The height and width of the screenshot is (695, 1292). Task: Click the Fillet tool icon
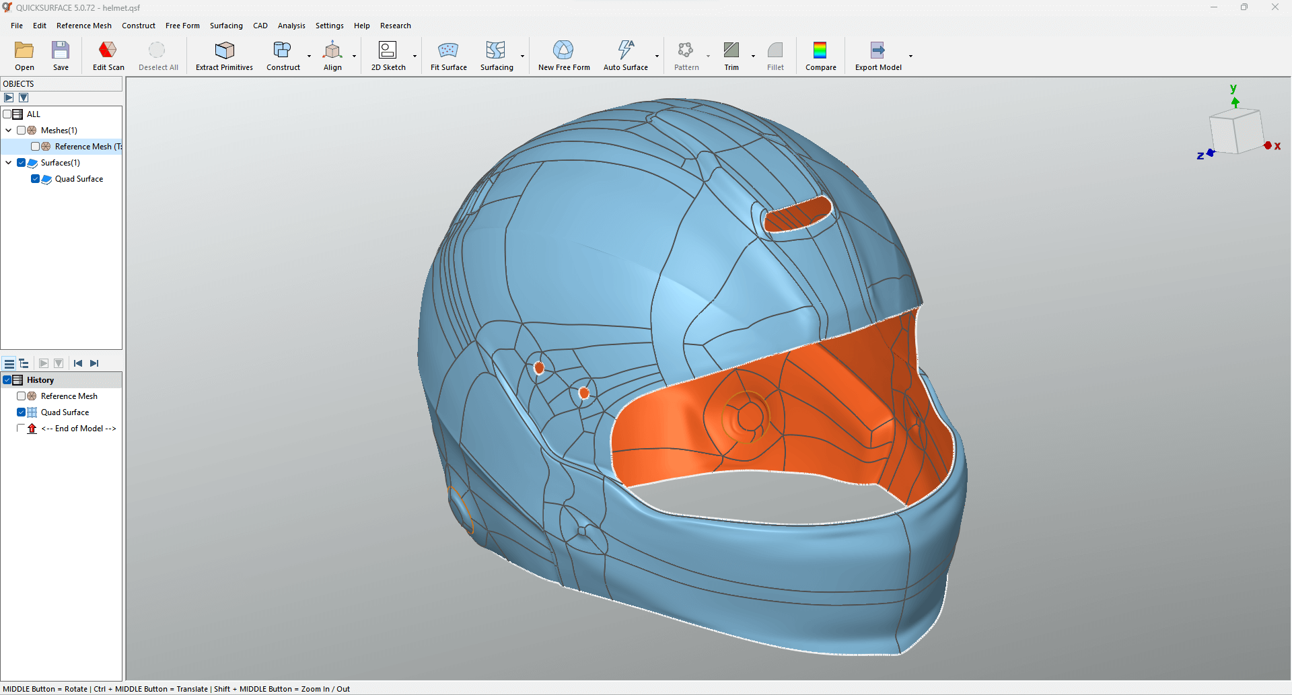pos(775,50)
